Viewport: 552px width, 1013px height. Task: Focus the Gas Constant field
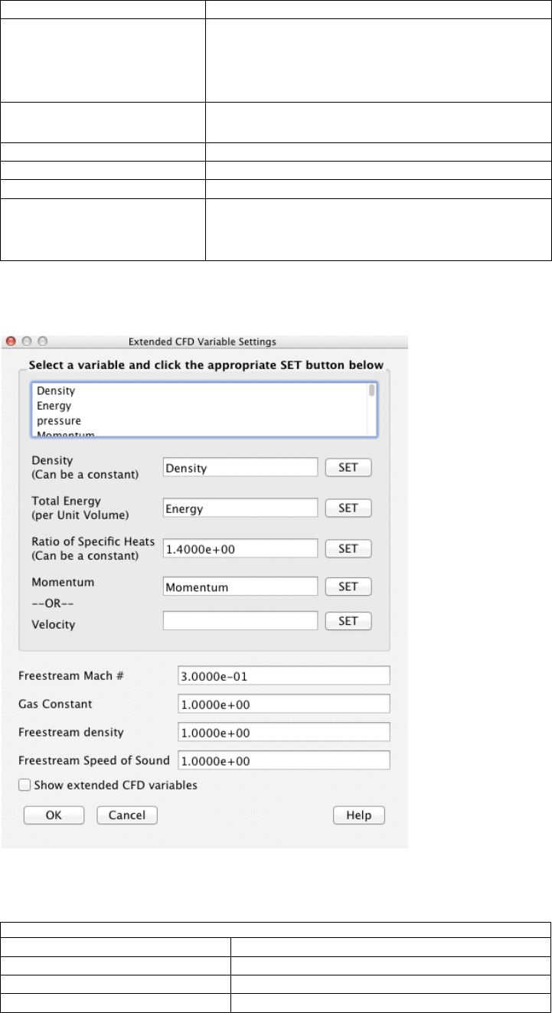pos(283,704)
